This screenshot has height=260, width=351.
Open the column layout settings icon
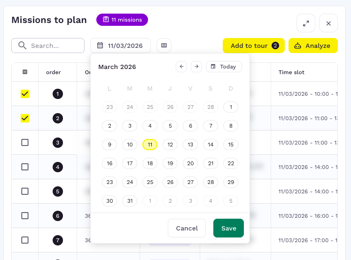[x=164, y=46]
